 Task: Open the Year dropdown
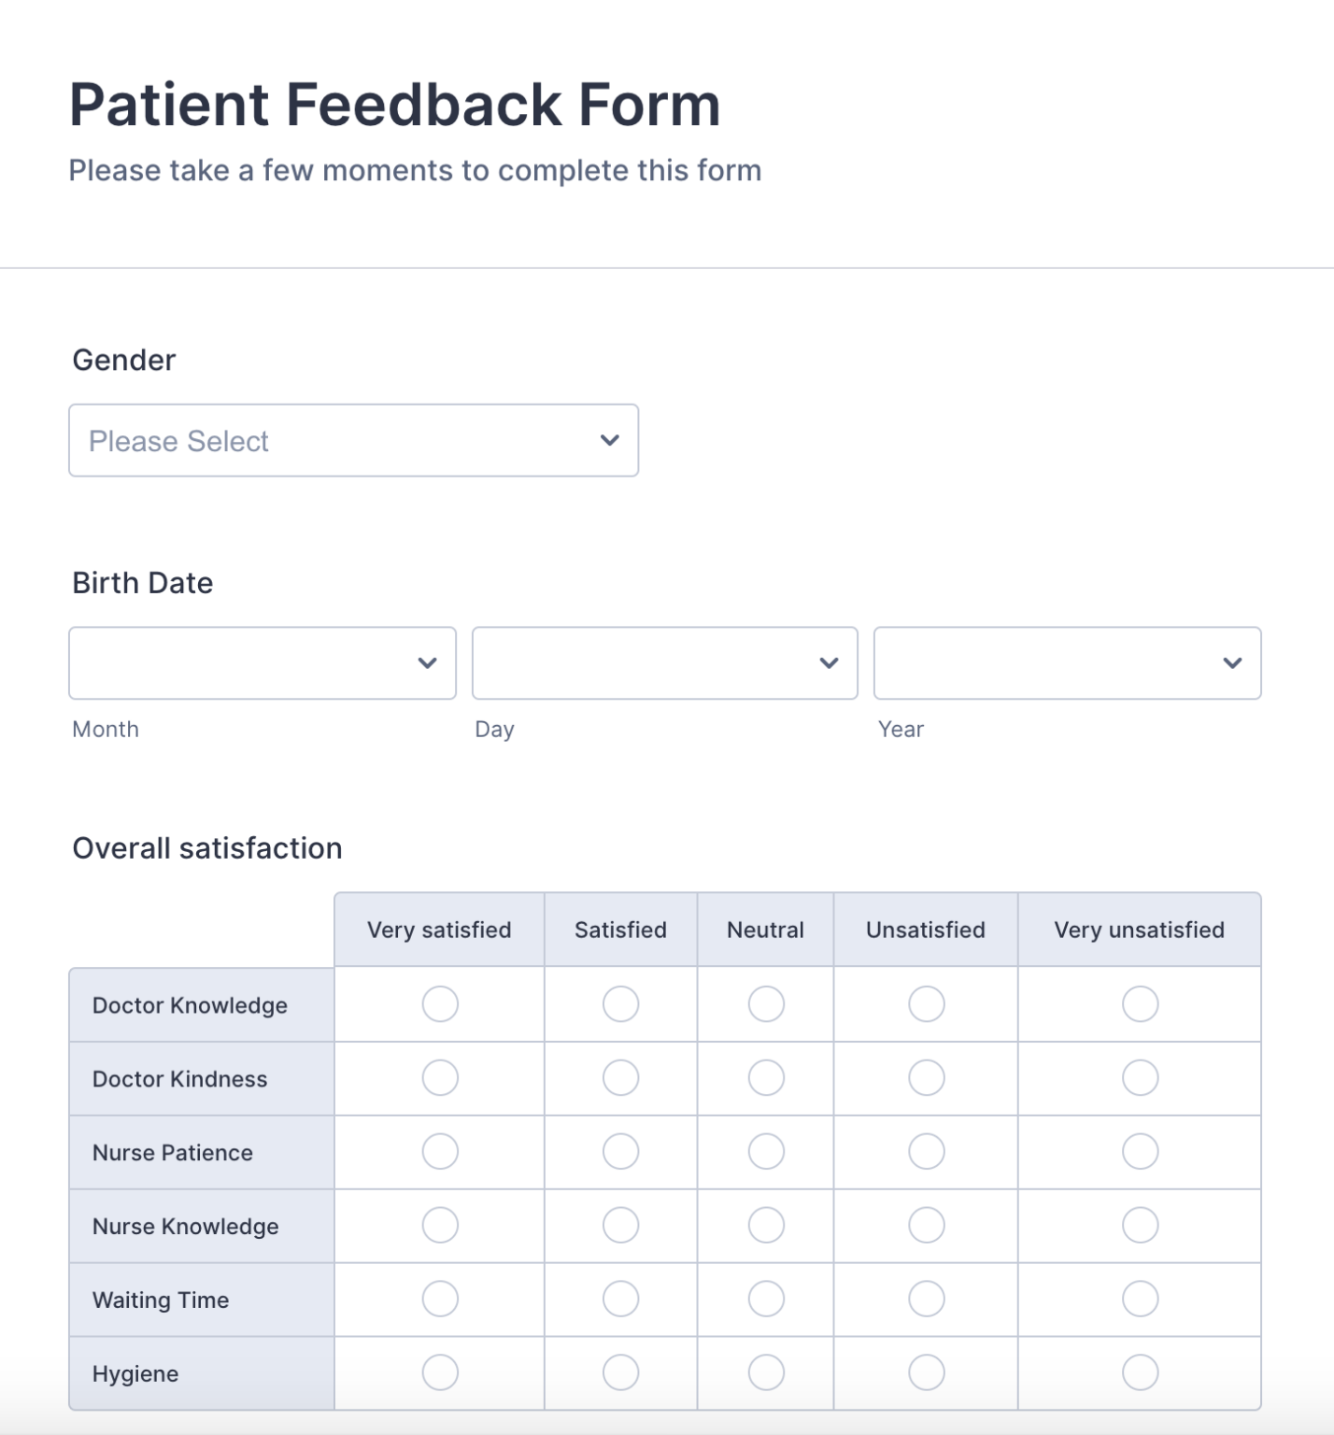click(x=1068, y=663)
